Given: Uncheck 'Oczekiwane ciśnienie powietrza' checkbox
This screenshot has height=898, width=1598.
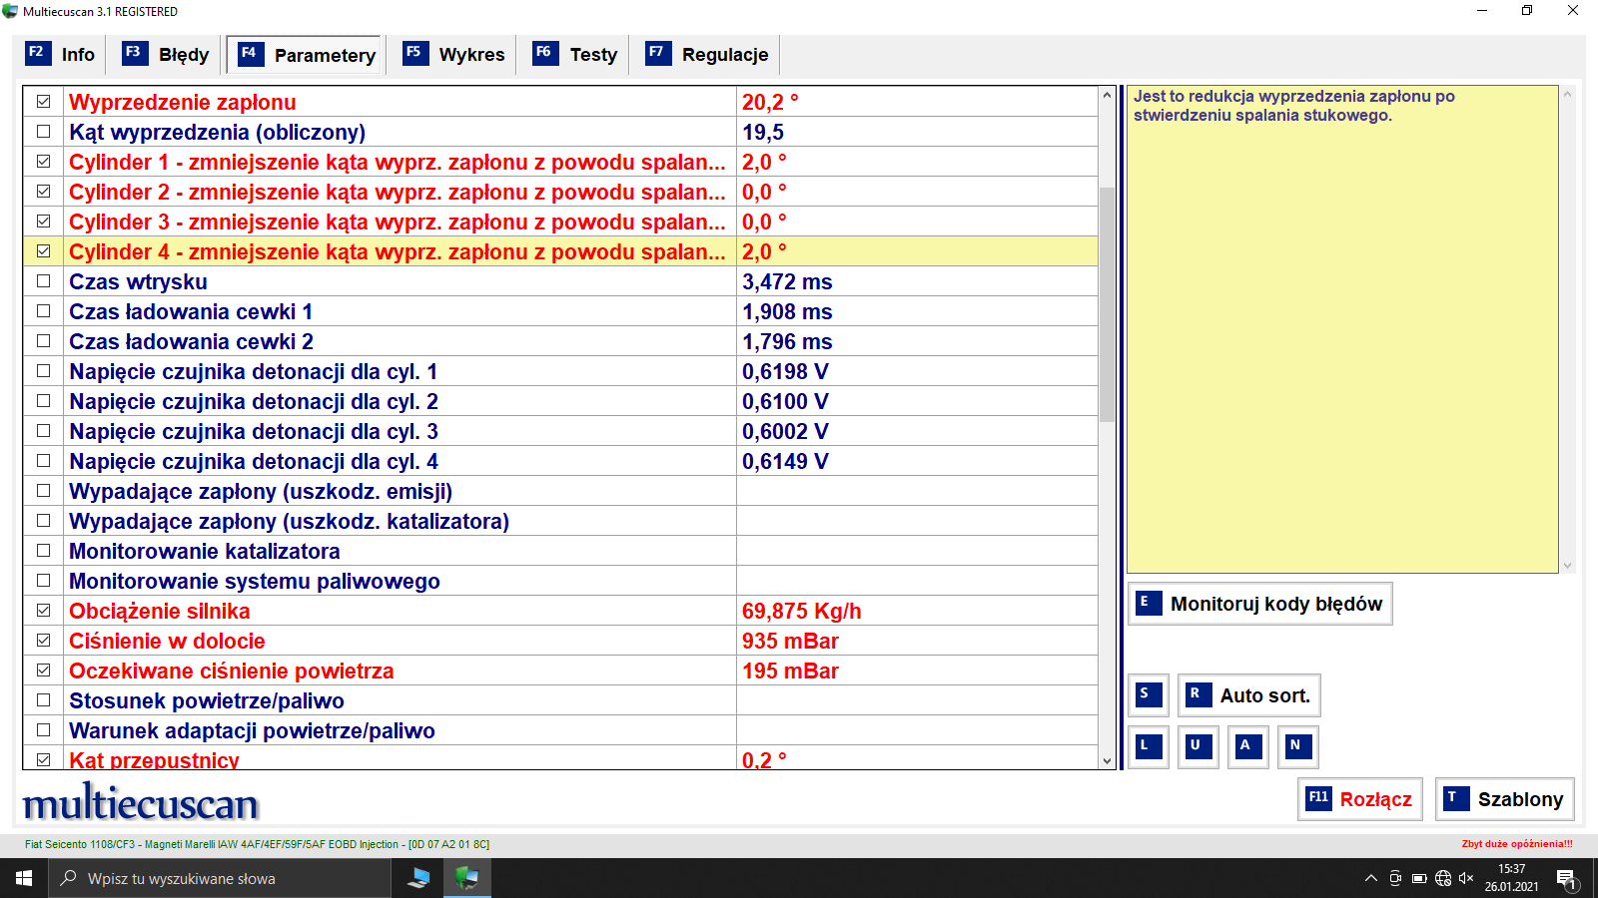Looking at the screenshot, I should pyautogui.click(x=43, y=671).
